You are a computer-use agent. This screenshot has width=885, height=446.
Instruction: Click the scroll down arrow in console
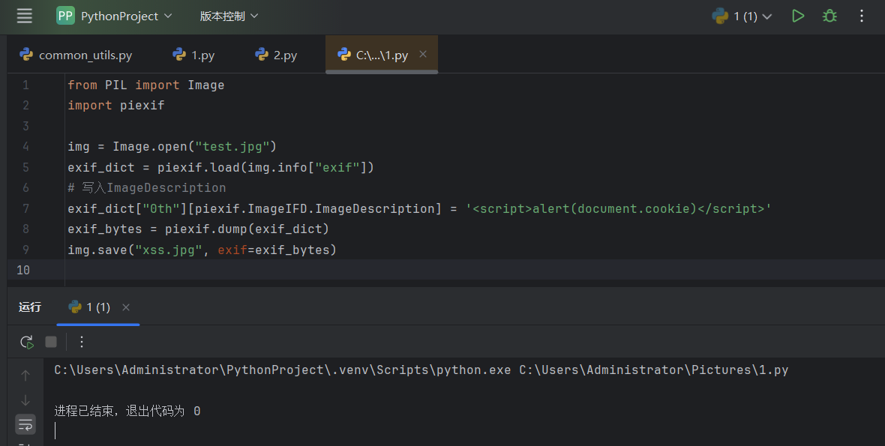point(25,400)
